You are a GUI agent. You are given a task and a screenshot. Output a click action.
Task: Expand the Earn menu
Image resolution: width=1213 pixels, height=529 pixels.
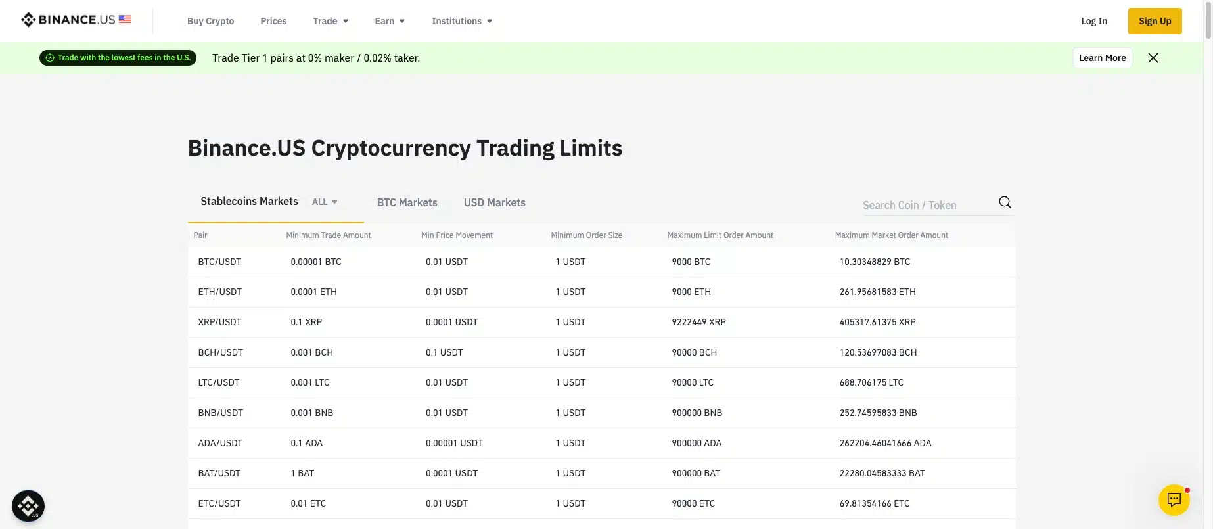[390, 21]
